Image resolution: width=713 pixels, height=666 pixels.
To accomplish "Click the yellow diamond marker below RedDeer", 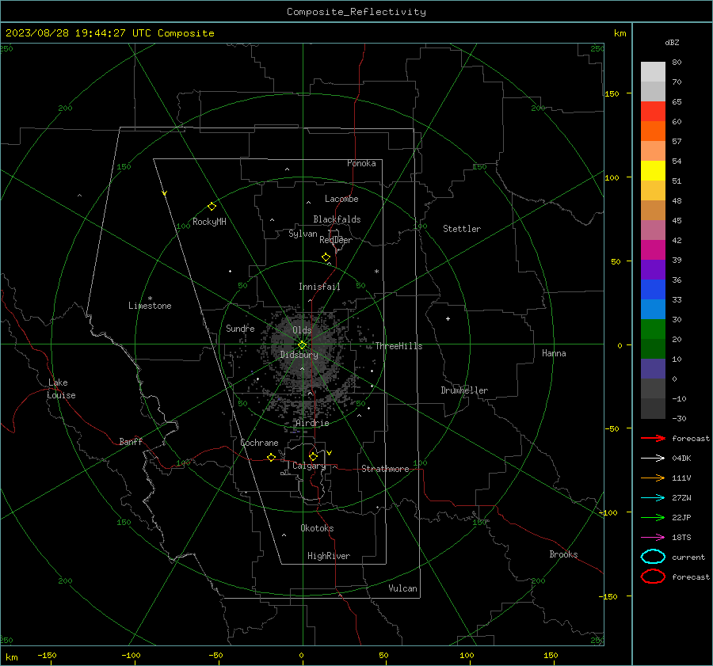I will point(326,257).
